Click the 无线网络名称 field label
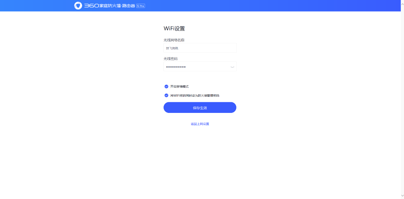The width and height of the screenshot is (404, 199). (x=174, y=40)
